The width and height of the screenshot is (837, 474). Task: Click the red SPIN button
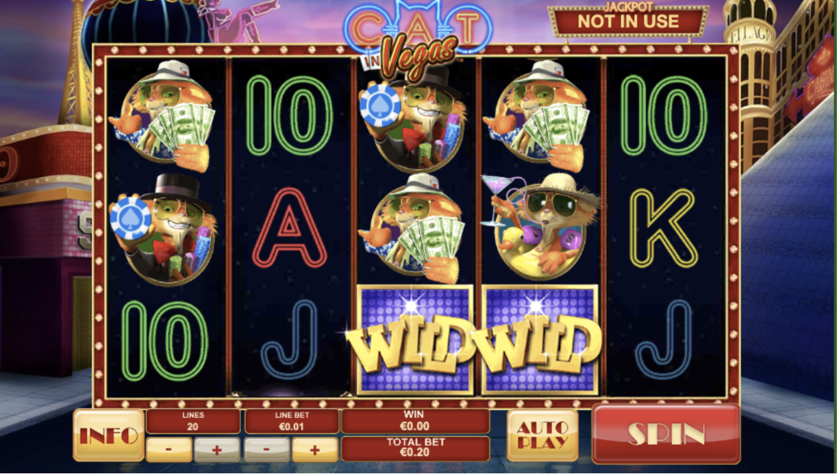(666, 434)
